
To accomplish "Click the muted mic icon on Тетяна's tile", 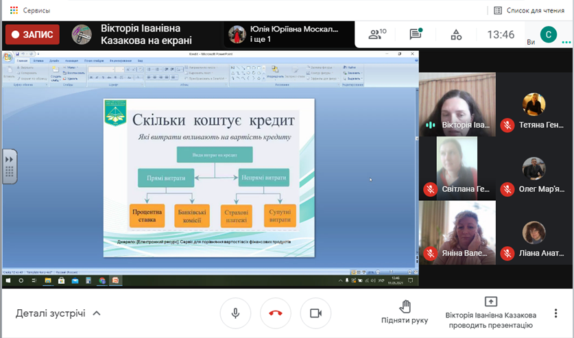I will click(507, 125).
